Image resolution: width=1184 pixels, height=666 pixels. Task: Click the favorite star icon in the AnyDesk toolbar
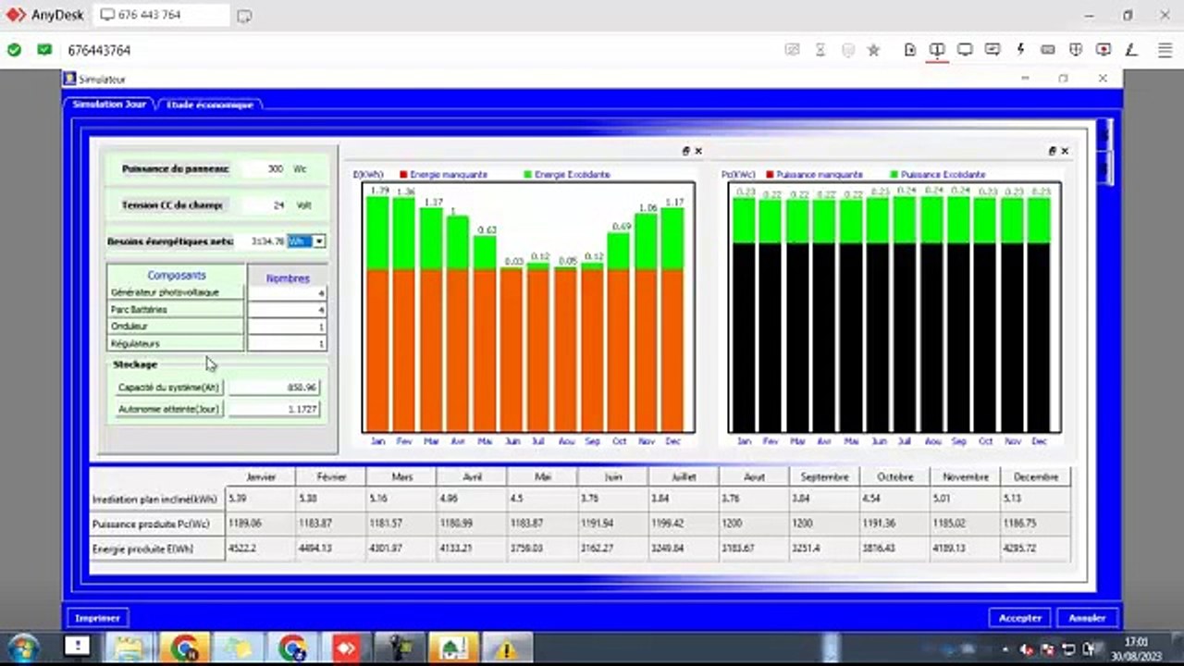pyautogui.click(x=873, y=50)
